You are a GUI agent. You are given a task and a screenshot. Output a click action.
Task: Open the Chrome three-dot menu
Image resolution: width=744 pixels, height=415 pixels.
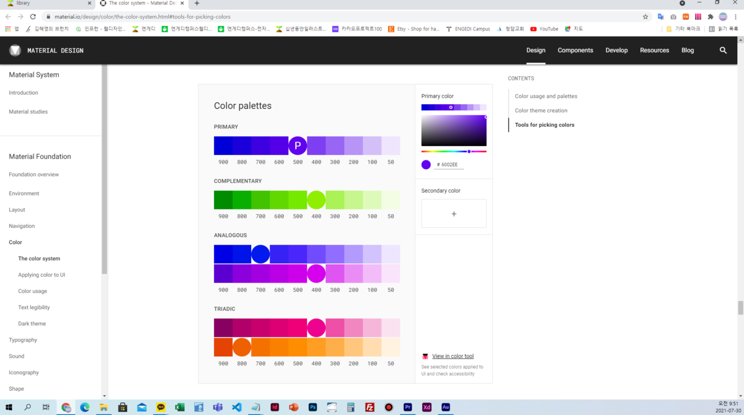pyautogui.click(x=735, y=17)
